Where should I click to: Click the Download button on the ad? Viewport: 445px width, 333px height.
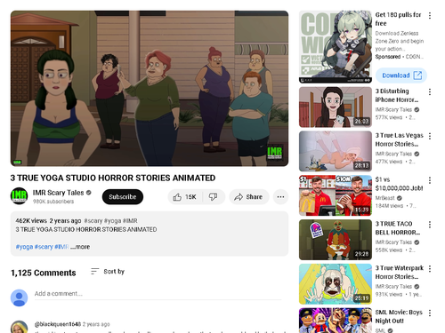401,75
